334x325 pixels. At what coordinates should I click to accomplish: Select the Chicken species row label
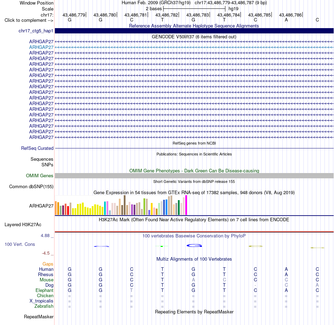45,295
